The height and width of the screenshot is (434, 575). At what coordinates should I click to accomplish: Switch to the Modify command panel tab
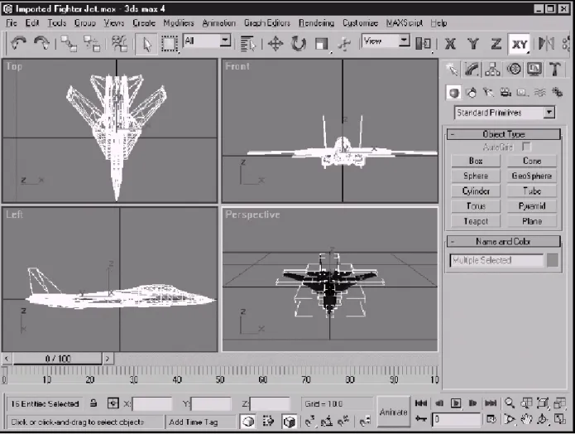(472, 69)
